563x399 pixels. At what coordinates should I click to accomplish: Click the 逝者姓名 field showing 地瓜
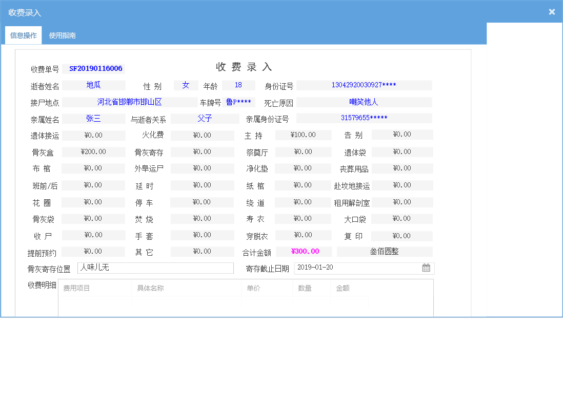coord(93,86)
